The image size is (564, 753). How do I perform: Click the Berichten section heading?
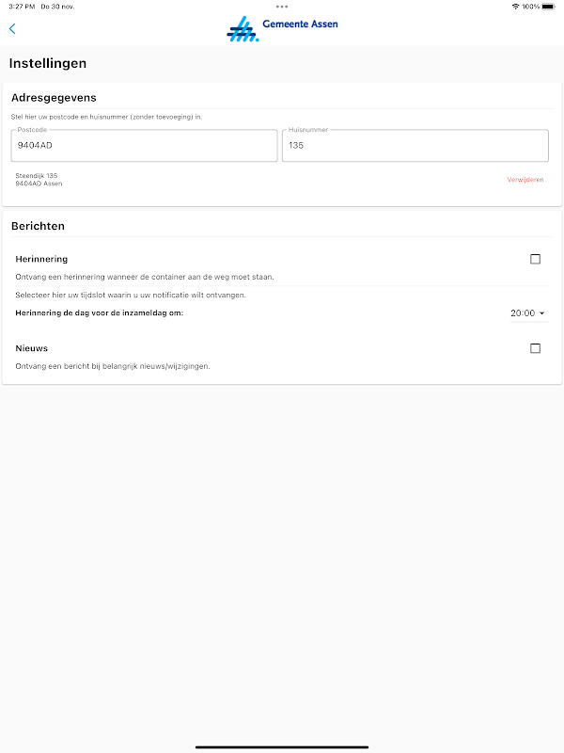point(38,226)
